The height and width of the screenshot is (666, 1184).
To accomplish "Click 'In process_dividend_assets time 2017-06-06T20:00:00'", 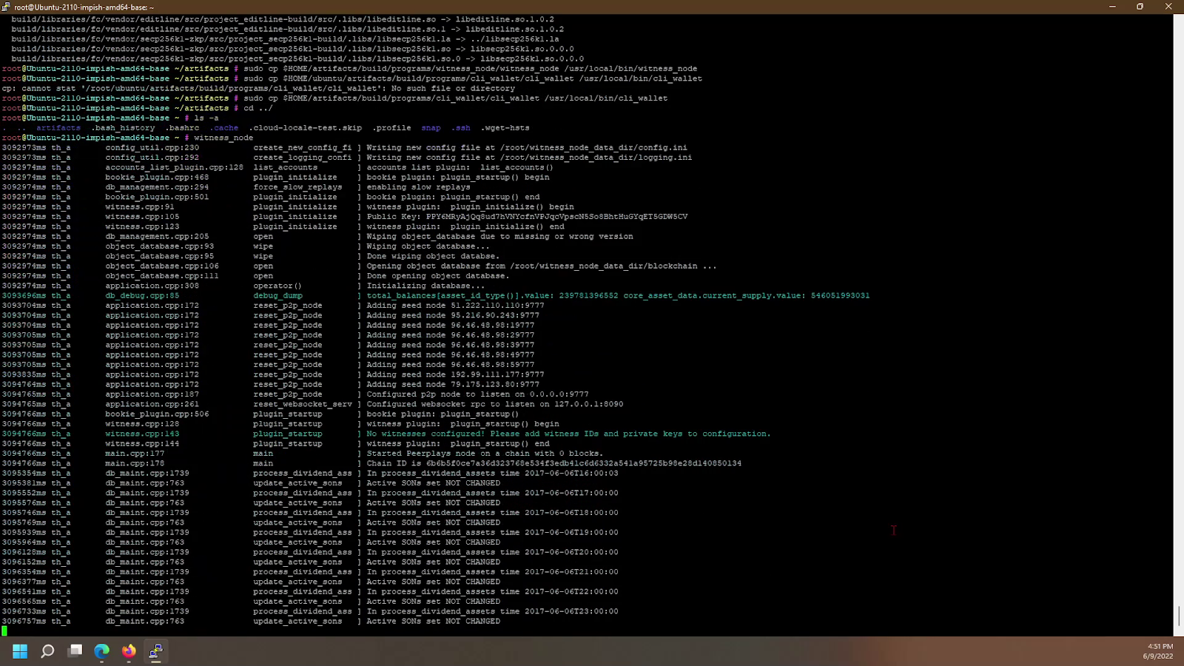I will pyautogui.click(x=493, y=552).
